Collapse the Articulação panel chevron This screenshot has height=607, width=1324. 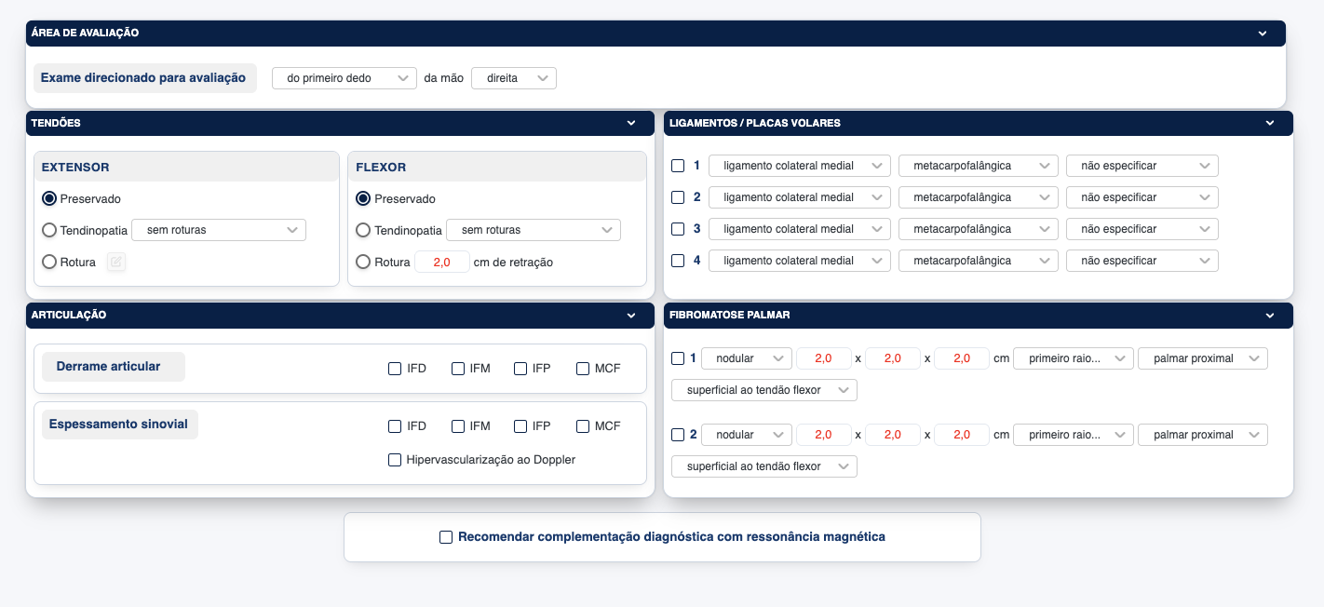click(631, 316)
